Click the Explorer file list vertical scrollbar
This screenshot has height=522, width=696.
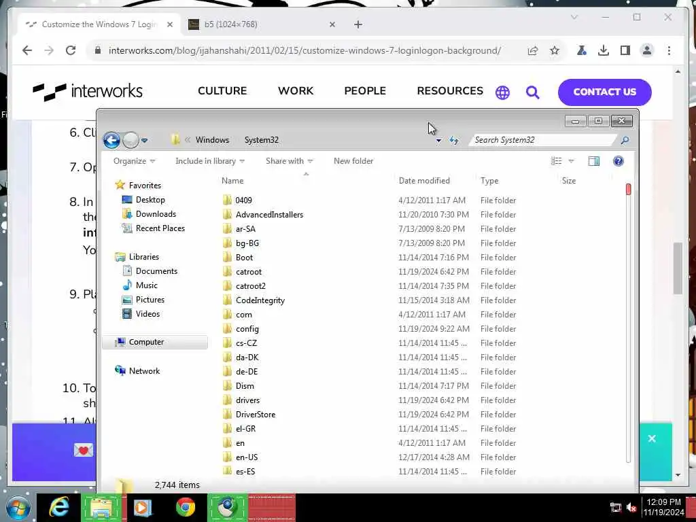point(628,323)
